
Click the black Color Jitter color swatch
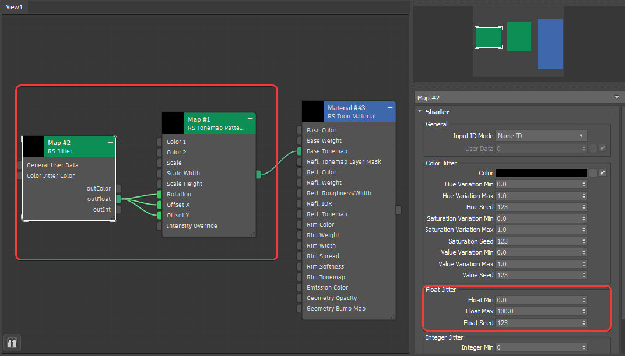pos(541,173)
